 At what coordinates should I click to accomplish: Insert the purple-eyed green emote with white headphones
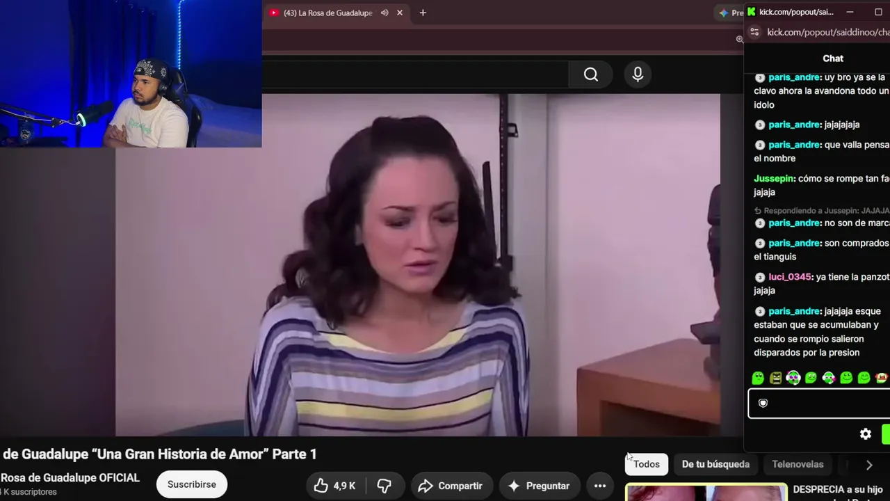793,378
